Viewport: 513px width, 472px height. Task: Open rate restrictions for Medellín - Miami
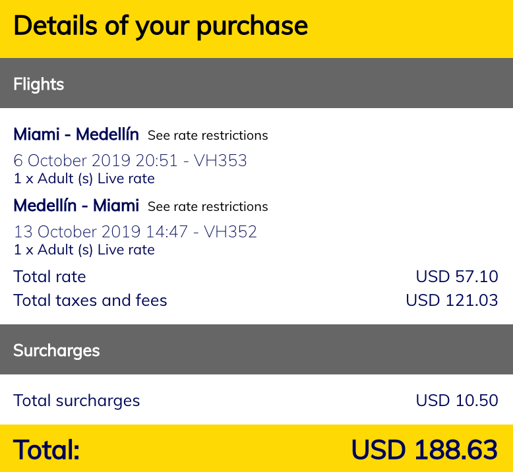point(208,207)
